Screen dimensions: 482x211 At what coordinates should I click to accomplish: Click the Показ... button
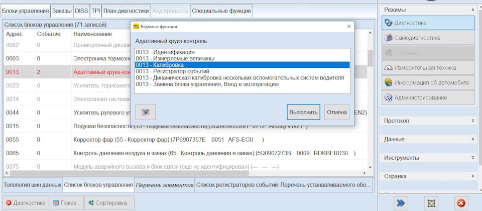pyautogui.click(x=67, y=203)
